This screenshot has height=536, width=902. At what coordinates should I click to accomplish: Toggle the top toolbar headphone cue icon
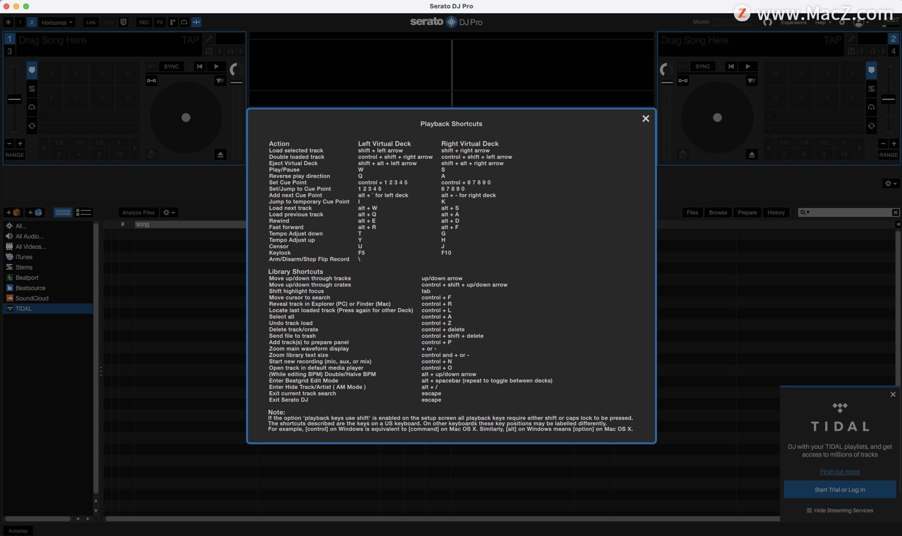pos(184,22)
